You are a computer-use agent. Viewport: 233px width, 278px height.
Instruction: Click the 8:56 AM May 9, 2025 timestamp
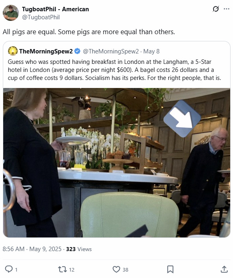[x=32, y=249]
